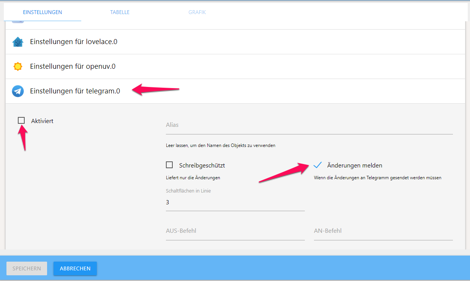Screen dimensions: 470x281
Task: Click text 'Leer lassen, um den Namen des Objekts zu verwenden'
Action: point(221,145)
